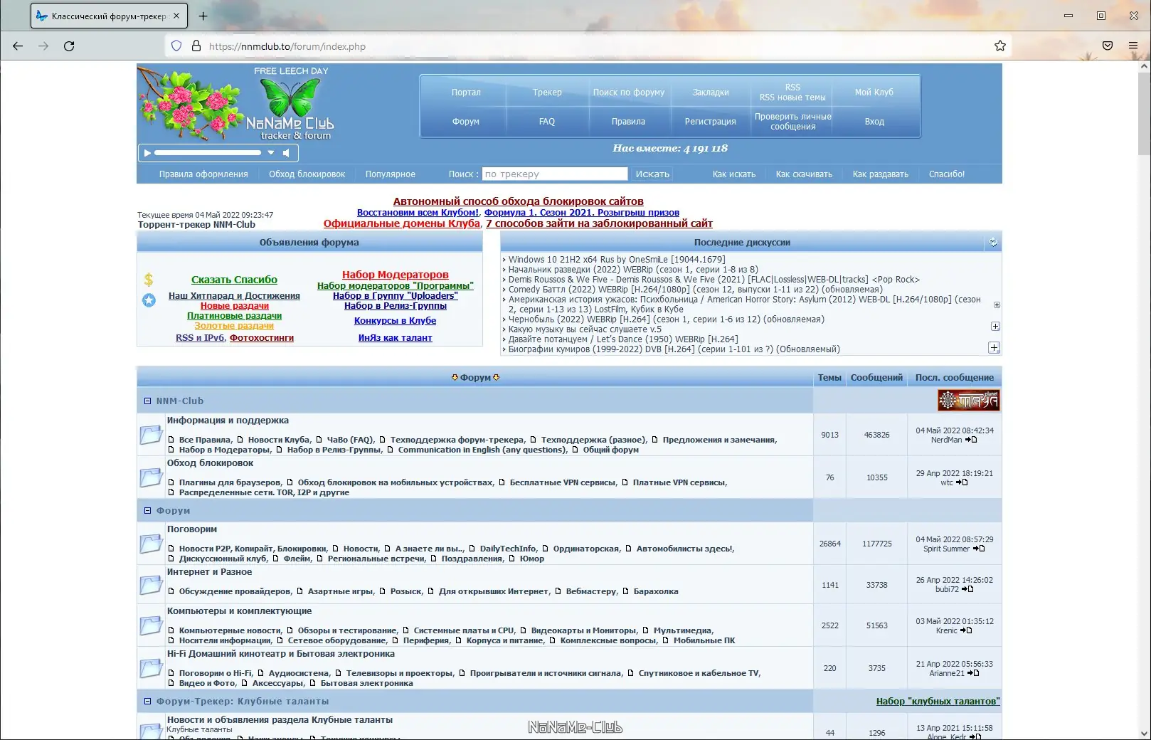
Task: Click folder icon for Обход блокировок forum
Action: click(151, 477)
